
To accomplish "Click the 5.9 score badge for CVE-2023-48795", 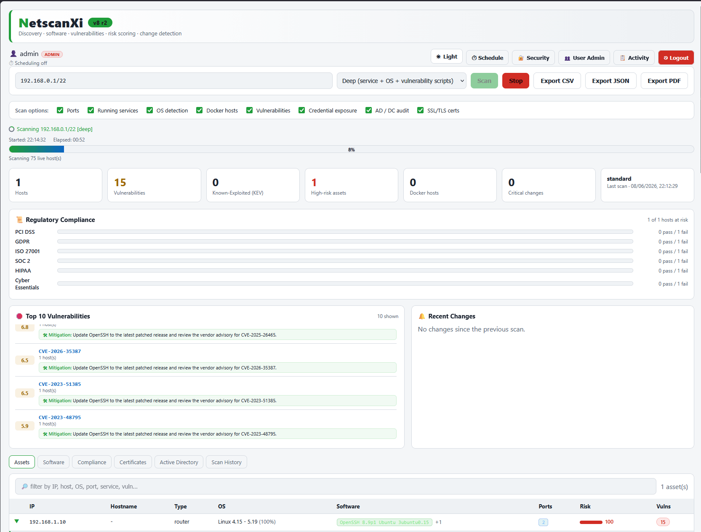I will (25, 426).
